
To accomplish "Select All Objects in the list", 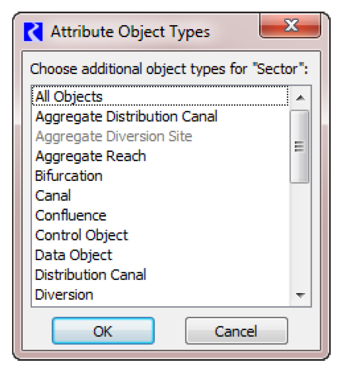I will coord(69,96).
